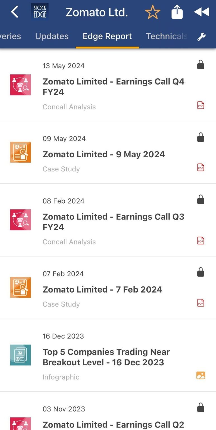
Task: Tap Case Study thumbnail for 7 Feb 2024
Action: 20,288
